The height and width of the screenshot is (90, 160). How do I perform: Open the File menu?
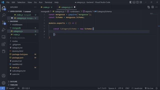(8, 2)
